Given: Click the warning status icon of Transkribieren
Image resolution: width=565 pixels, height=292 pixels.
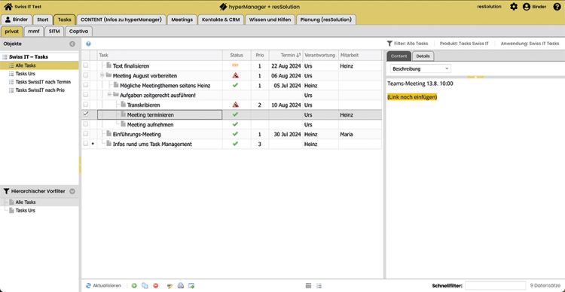Looking at the screenshot, I should click(235, 105).
